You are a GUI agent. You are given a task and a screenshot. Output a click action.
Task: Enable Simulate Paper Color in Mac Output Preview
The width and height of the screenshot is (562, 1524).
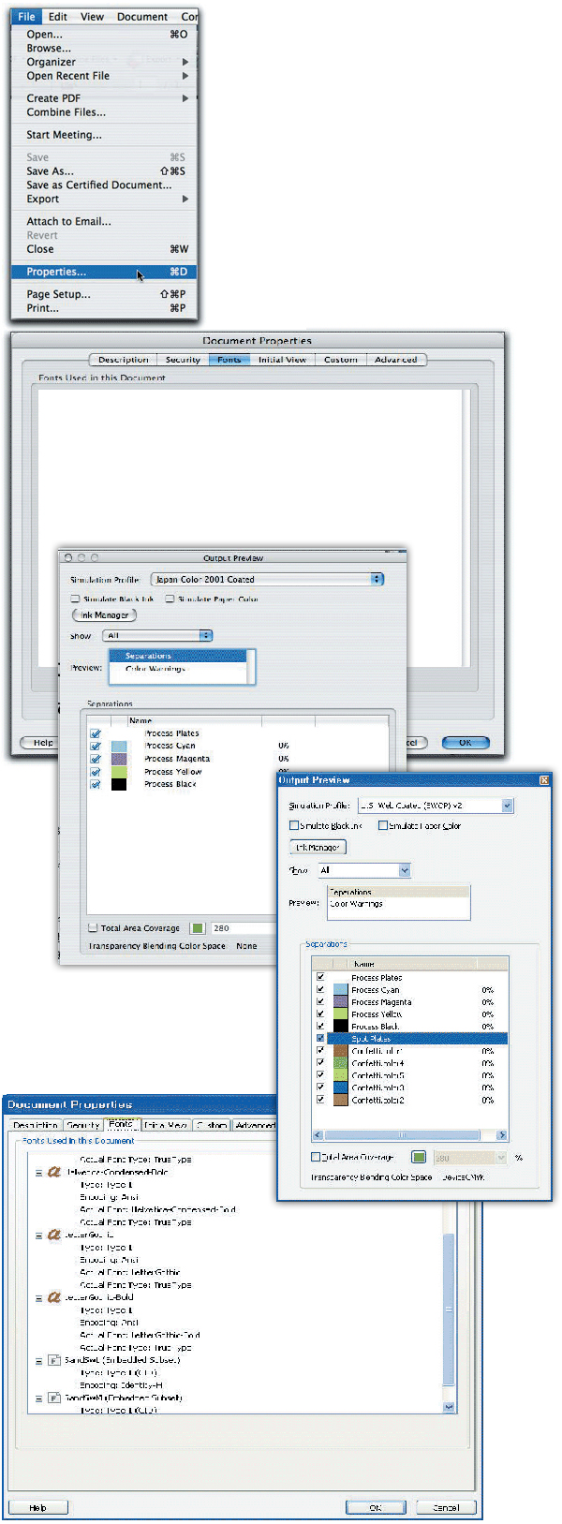[170, 599]
